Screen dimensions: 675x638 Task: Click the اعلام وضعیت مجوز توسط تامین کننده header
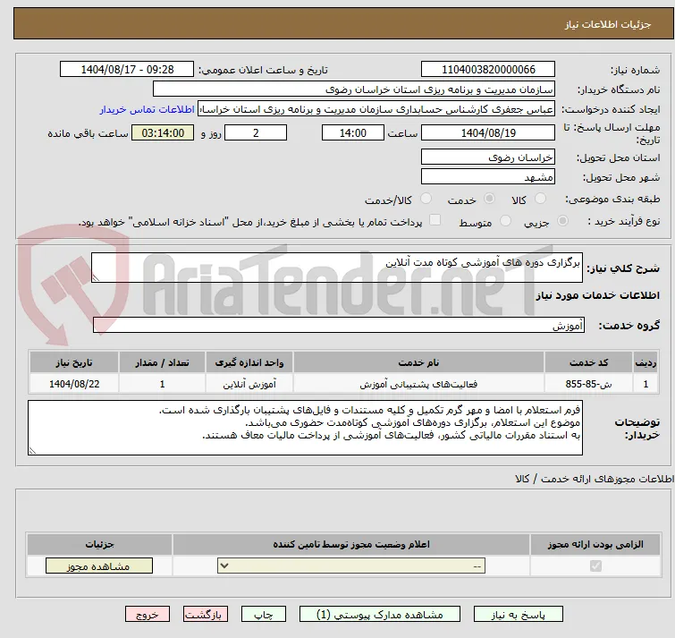coord(351,545)
